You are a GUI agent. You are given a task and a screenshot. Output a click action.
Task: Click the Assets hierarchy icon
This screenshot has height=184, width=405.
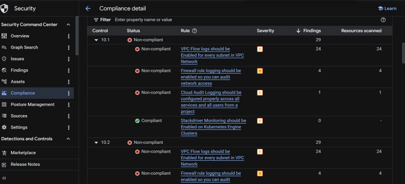click(4, 82)
